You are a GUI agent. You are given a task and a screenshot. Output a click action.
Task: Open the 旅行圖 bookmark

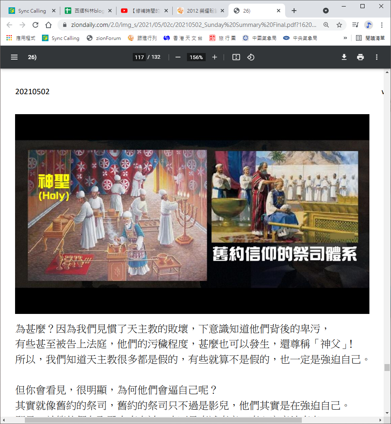[222, 38]
